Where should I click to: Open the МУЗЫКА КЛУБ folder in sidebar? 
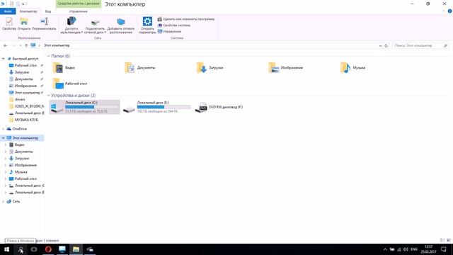[26, 120]
